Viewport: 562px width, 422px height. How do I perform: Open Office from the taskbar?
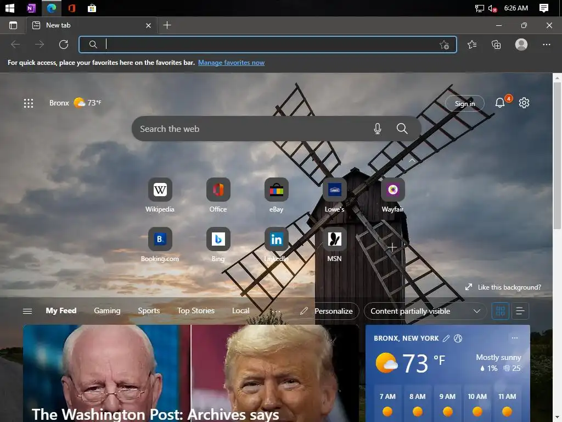[x=72, y=8]
